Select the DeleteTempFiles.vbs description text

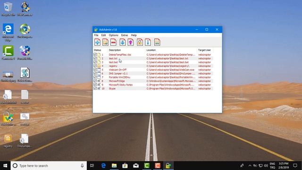pyautogui.click(x=120, y=55)
